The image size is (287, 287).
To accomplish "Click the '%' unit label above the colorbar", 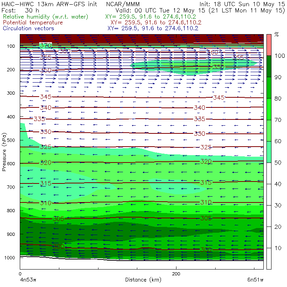I will tap(277, 35).
